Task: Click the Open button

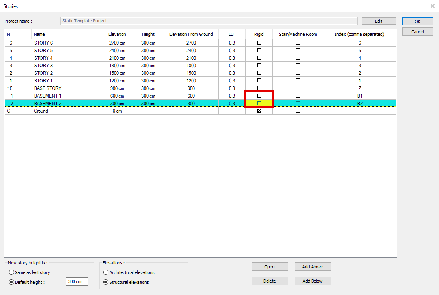Action: 269,267
